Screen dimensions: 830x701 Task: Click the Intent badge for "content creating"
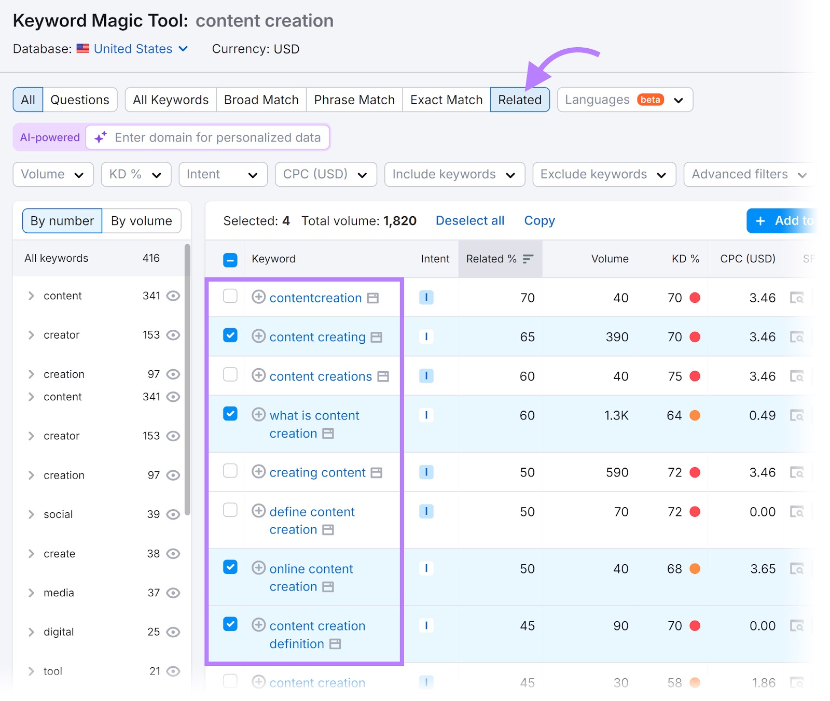426,336
